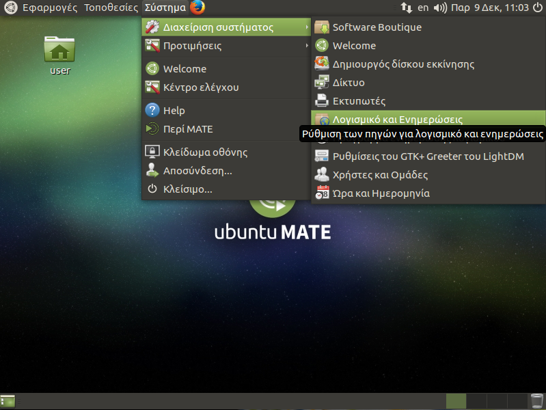Open Software Boutique from submenu

[x=377, y=27]
